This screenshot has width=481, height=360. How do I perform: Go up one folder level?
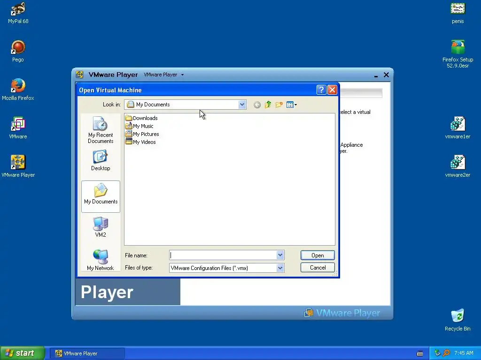(x=268, y=105)
